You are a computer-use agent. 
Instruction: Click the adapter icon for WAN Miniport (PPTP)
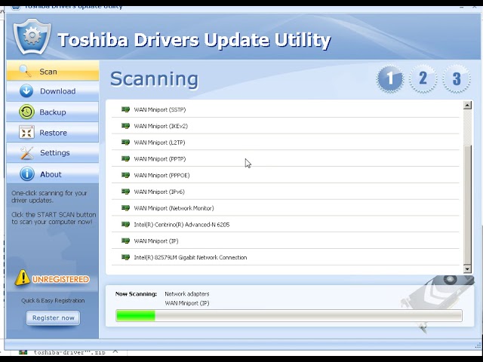tap(125, 158)
